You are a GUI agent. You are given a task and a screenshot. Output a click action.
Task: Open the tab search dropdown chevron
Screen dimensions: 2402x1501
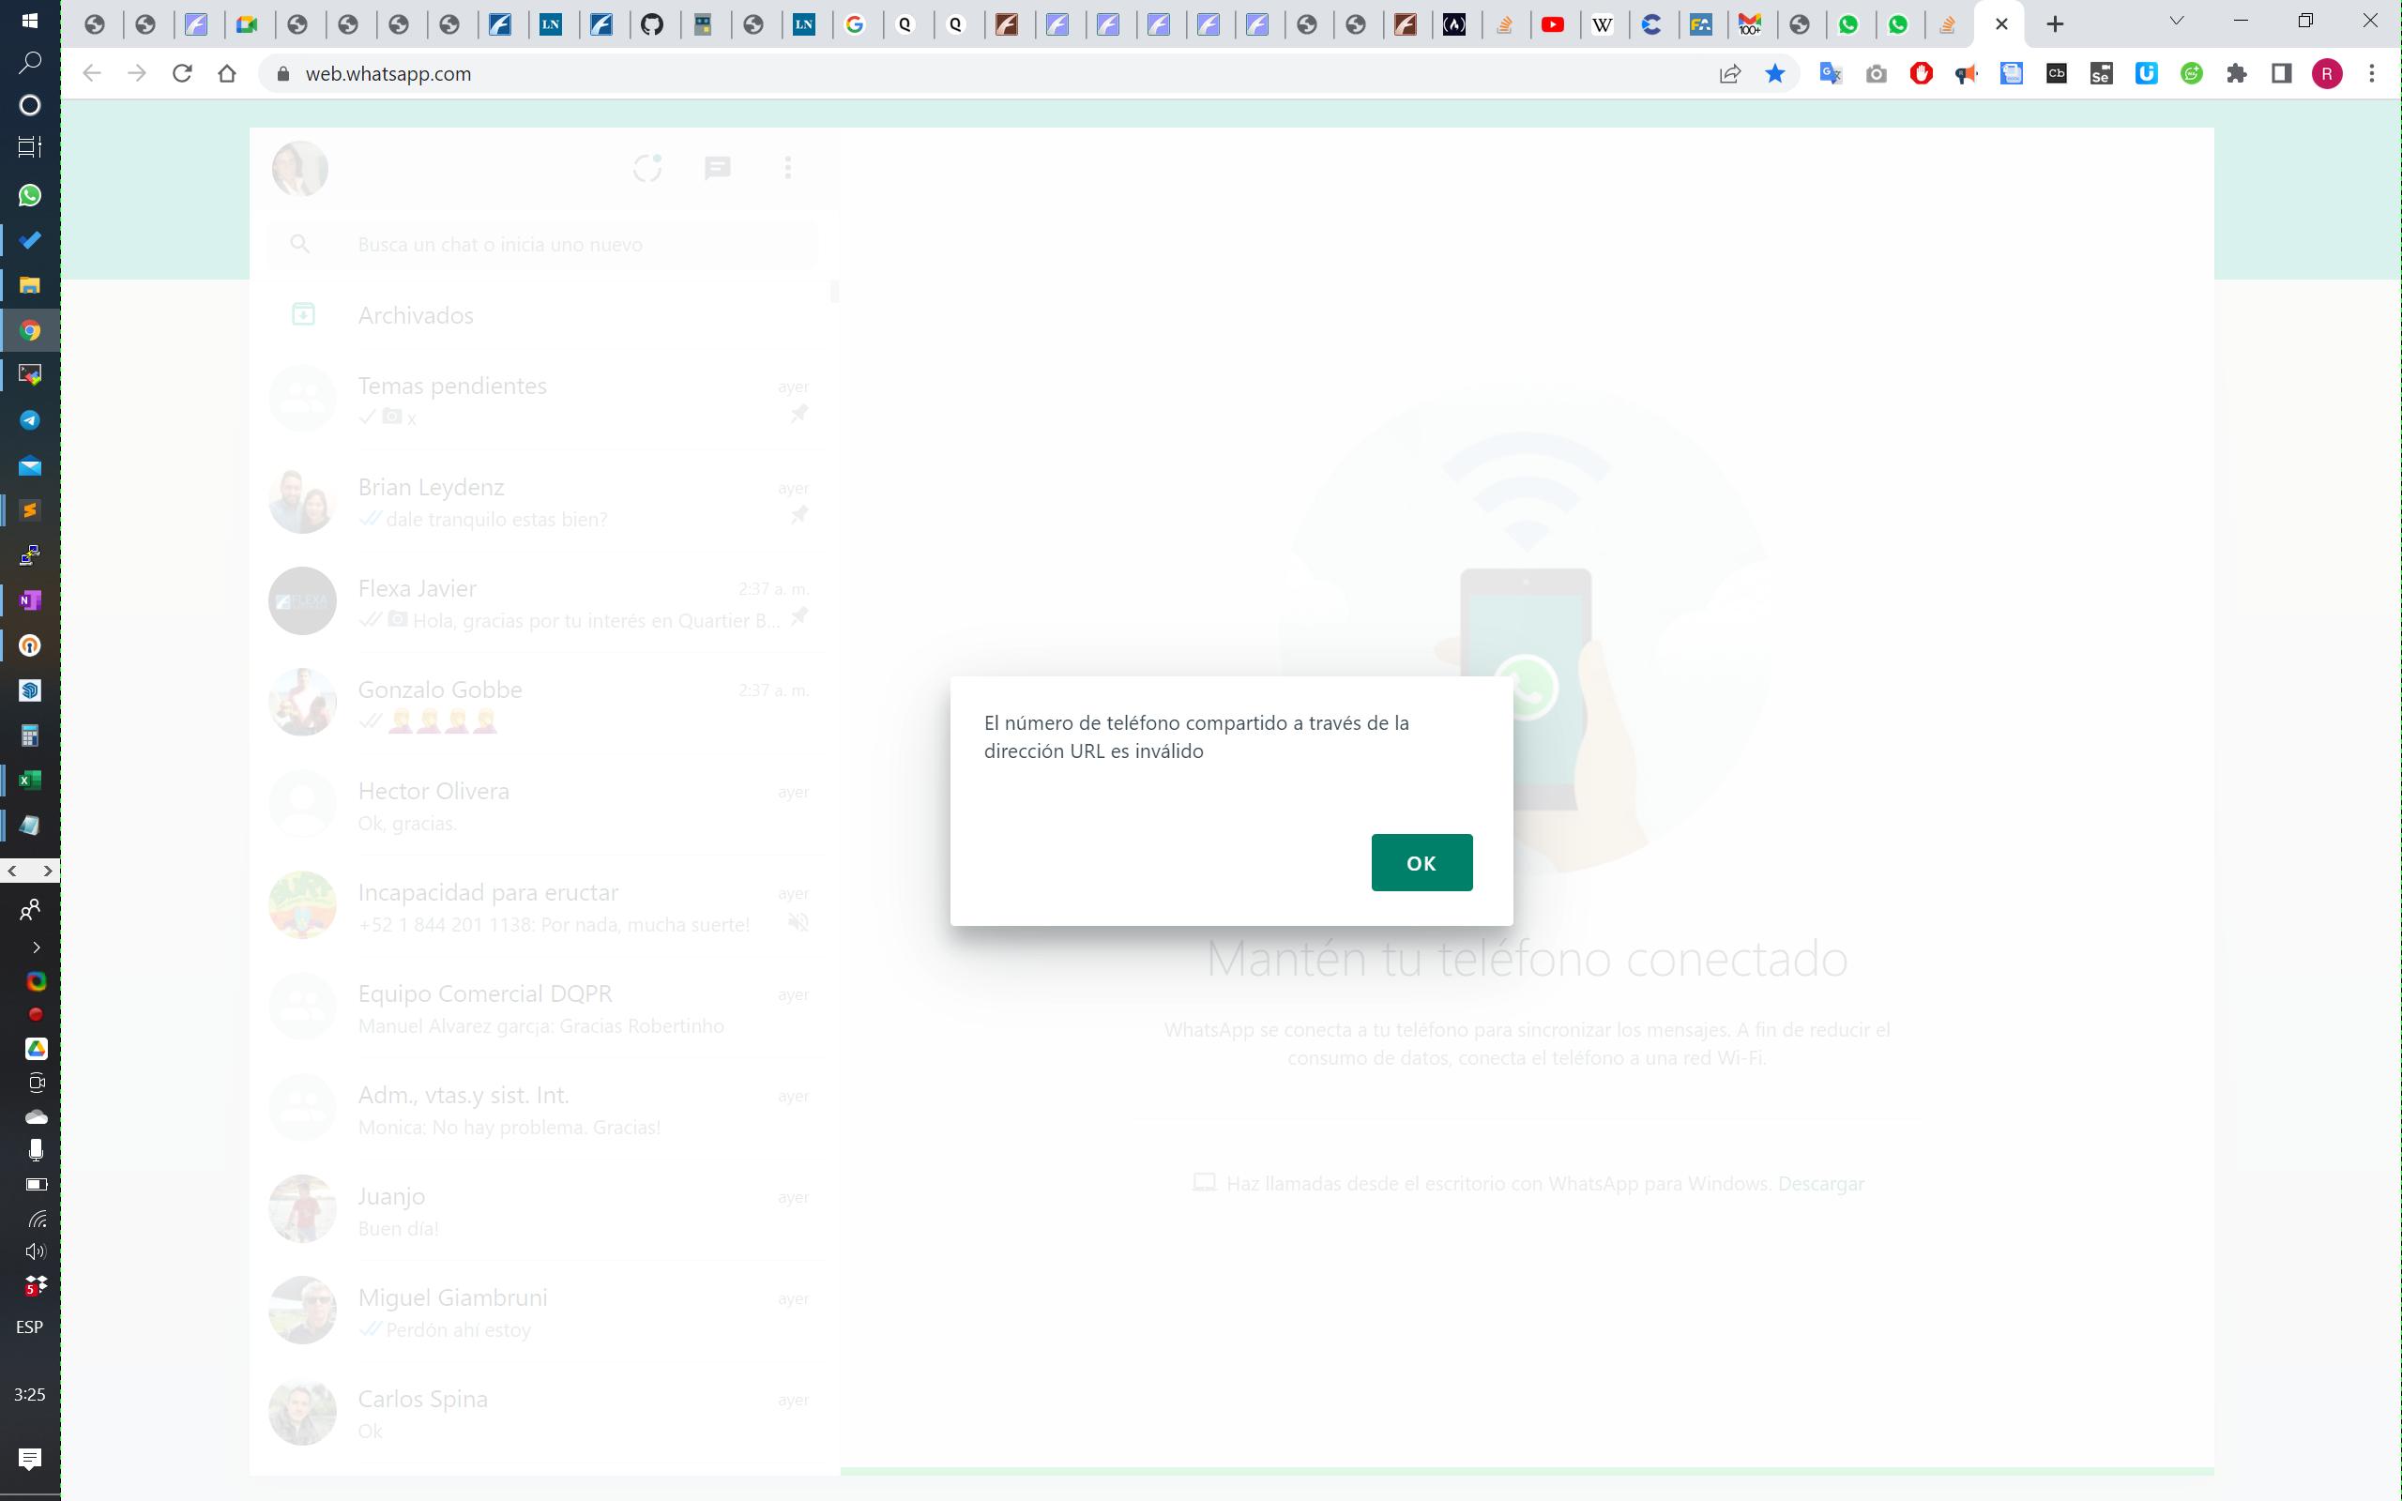click(2177, 21)
